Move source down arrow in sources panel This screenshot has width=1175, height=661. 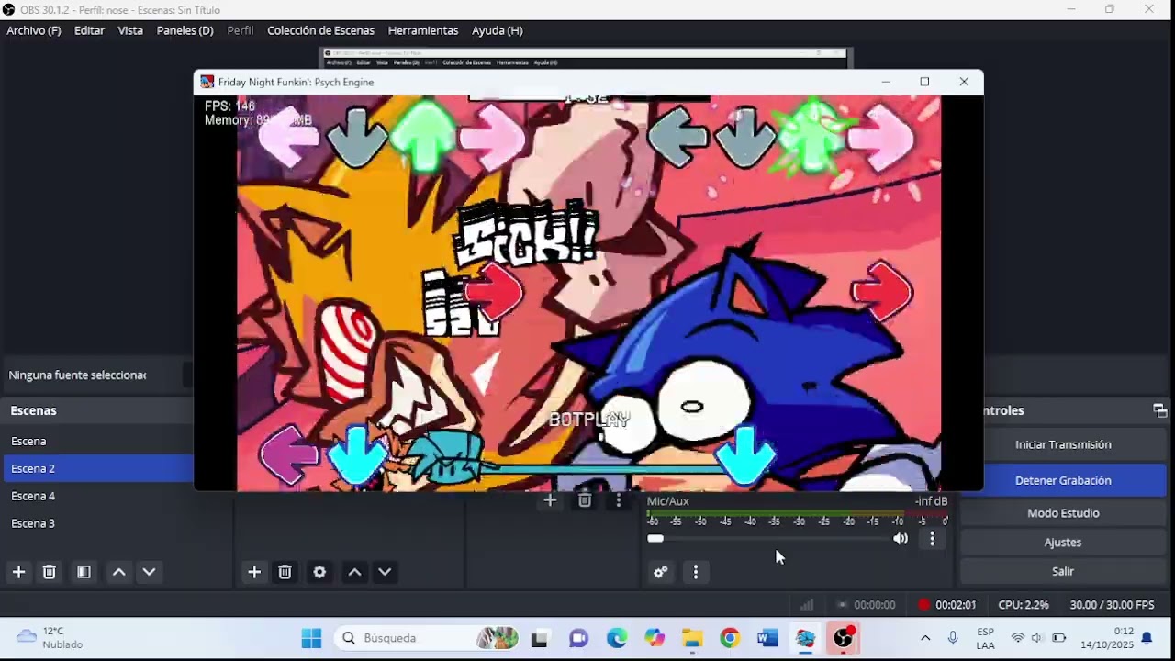click(385, 572)
